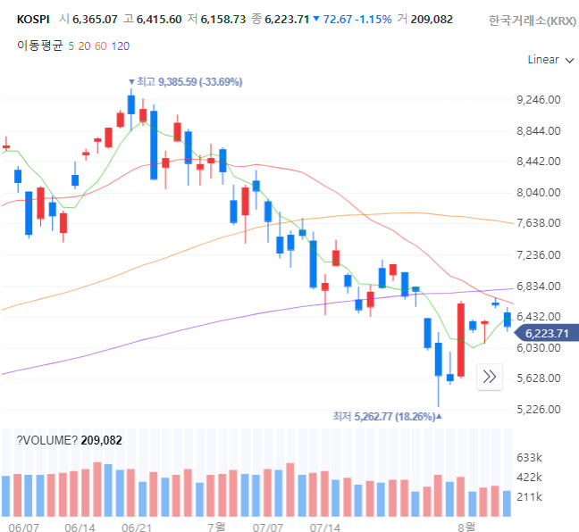
Task: Click the 최고 9,385.59 high marker
Action: [x=185, y=81]
